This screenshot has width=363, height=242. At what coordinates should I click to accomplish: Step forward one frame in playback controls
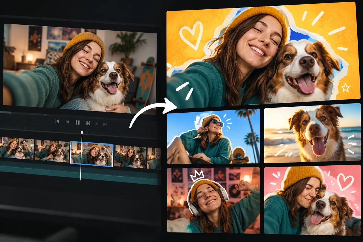tap(88, 123)
